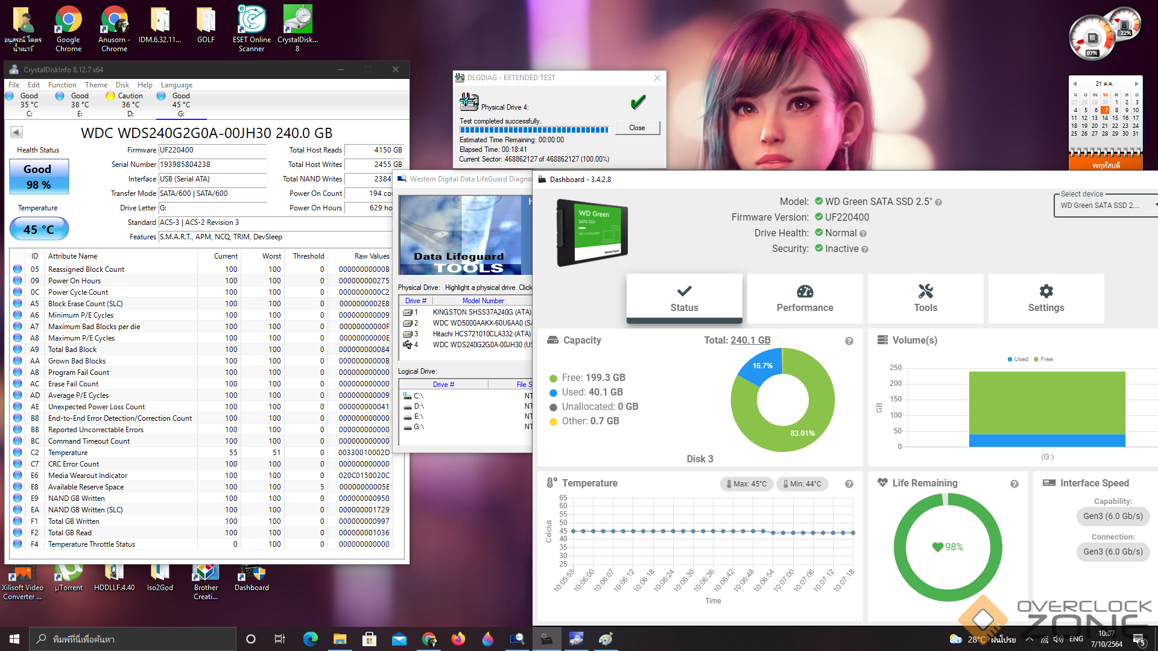
Task: Click Close button in DLGDIAG dialog
Action: [x=637, y=128]
